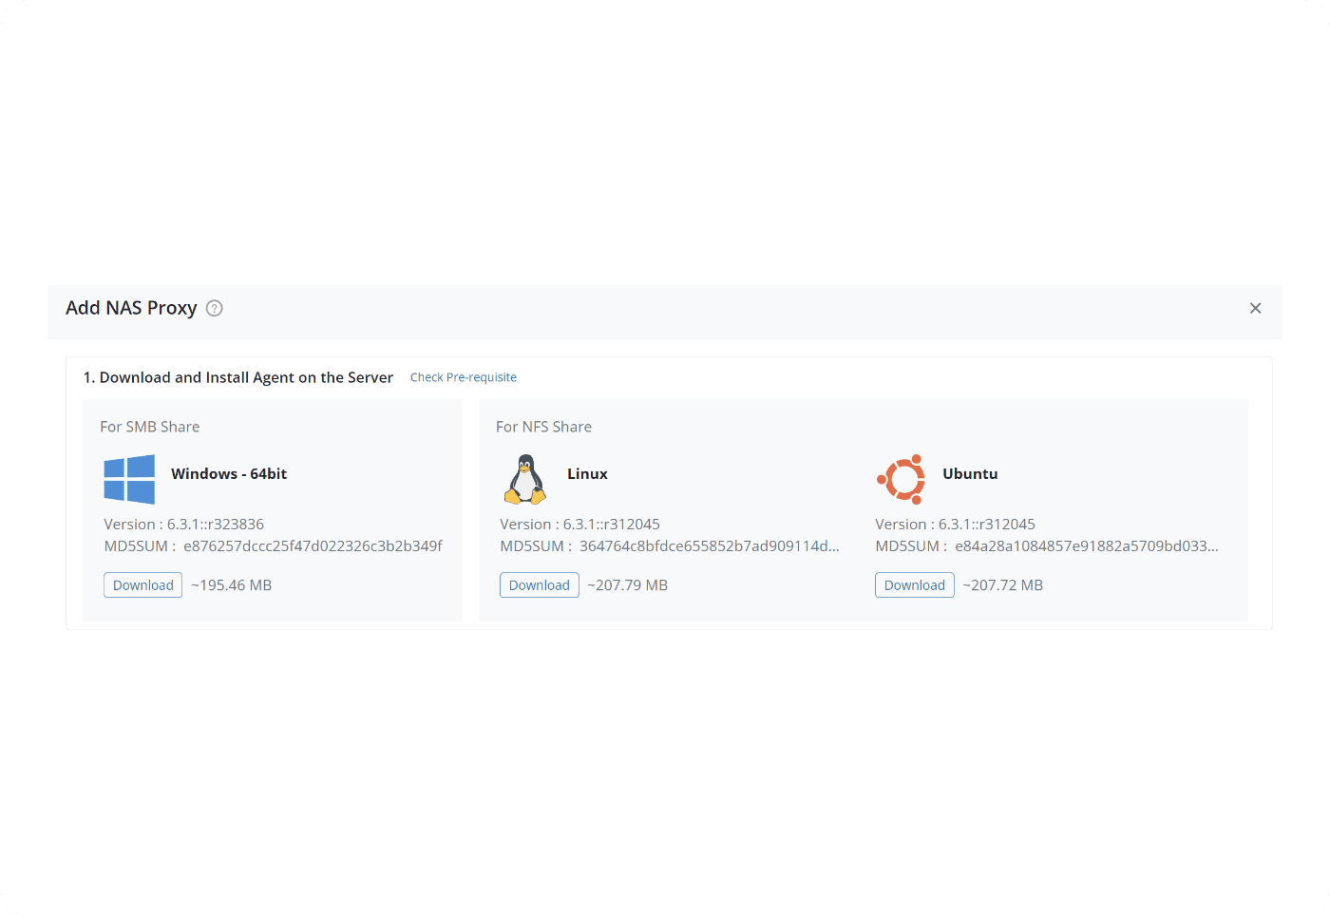Image resolution: width=1330 pixels, height=918 pixels.
Task: Click the ~207.79 MB size text
Action: pyautogui.click(x=628, y=585)
